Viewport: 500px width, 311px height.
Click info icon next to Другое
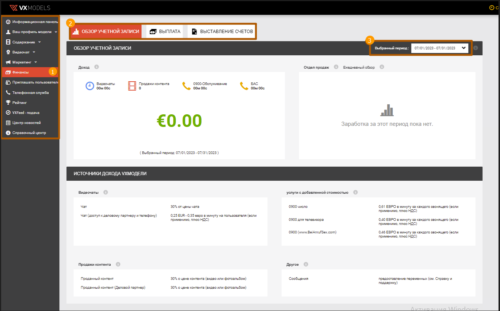coord(306,265)
